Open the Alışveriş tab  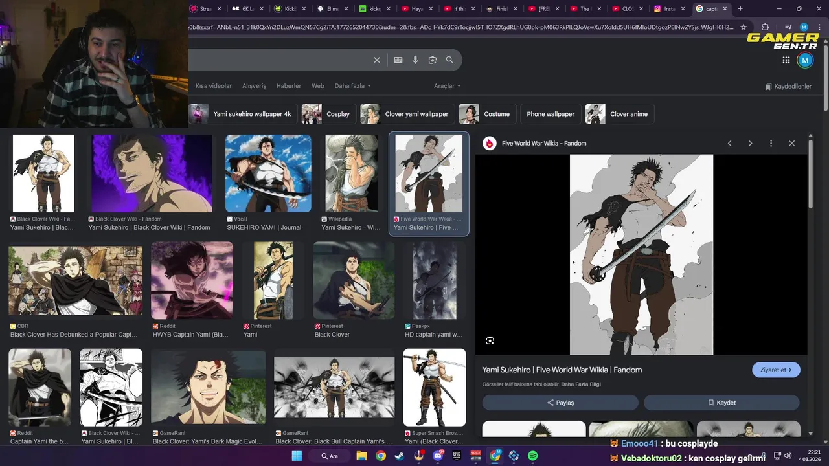pyautogui.click(x=254, y=86)
